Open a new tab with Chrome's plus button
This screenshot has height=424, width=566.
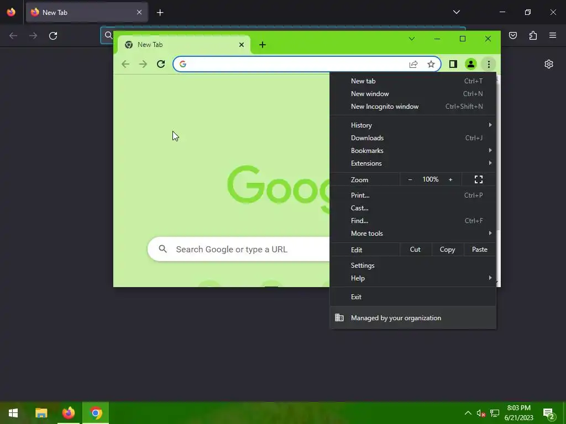[263, 45]
